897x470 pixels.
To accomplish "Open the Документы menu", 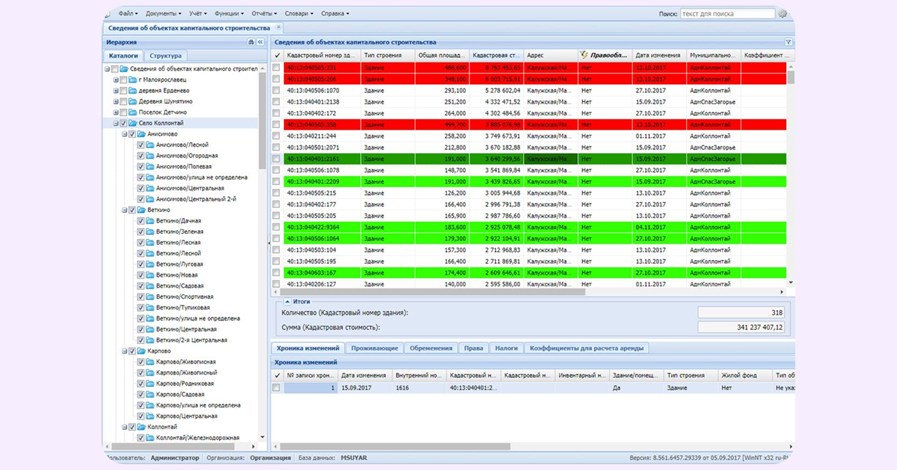I will [164, 13].
